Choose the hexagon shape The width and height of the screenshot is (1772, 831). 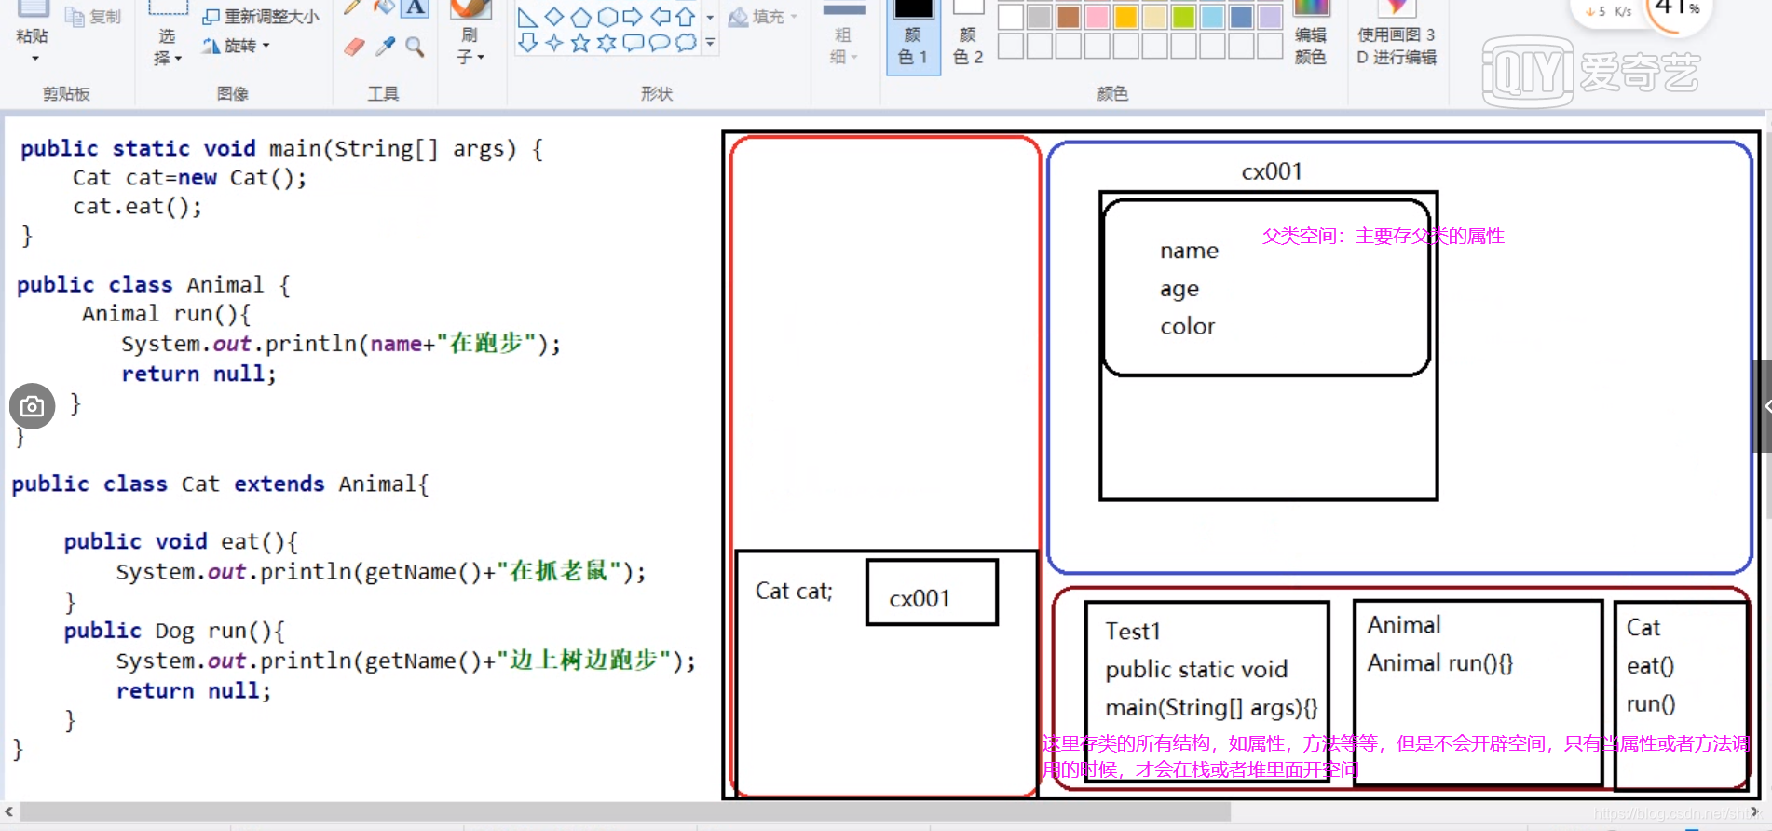607,17
